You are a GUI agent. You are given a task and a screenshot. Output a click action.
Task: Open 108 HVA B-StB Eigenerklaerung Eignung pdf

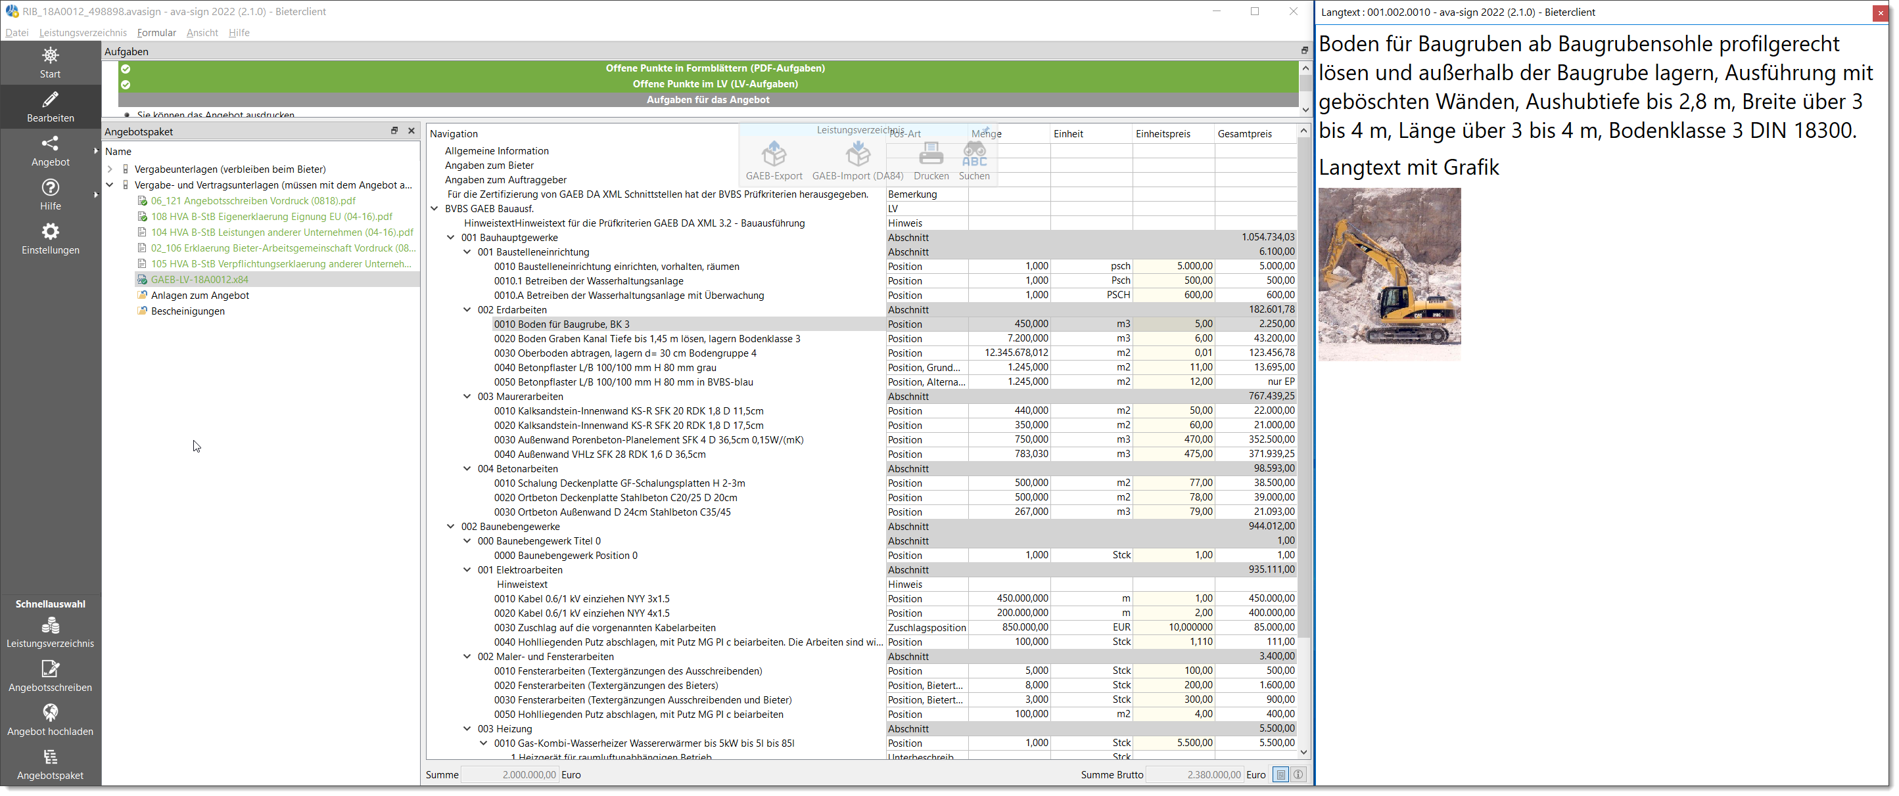271,217
